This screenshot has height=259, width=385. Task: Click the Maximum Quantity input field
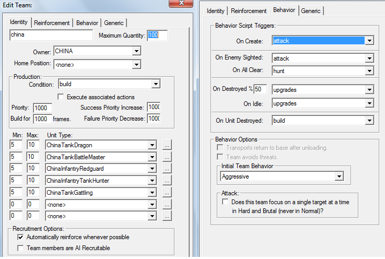(157, 36)
